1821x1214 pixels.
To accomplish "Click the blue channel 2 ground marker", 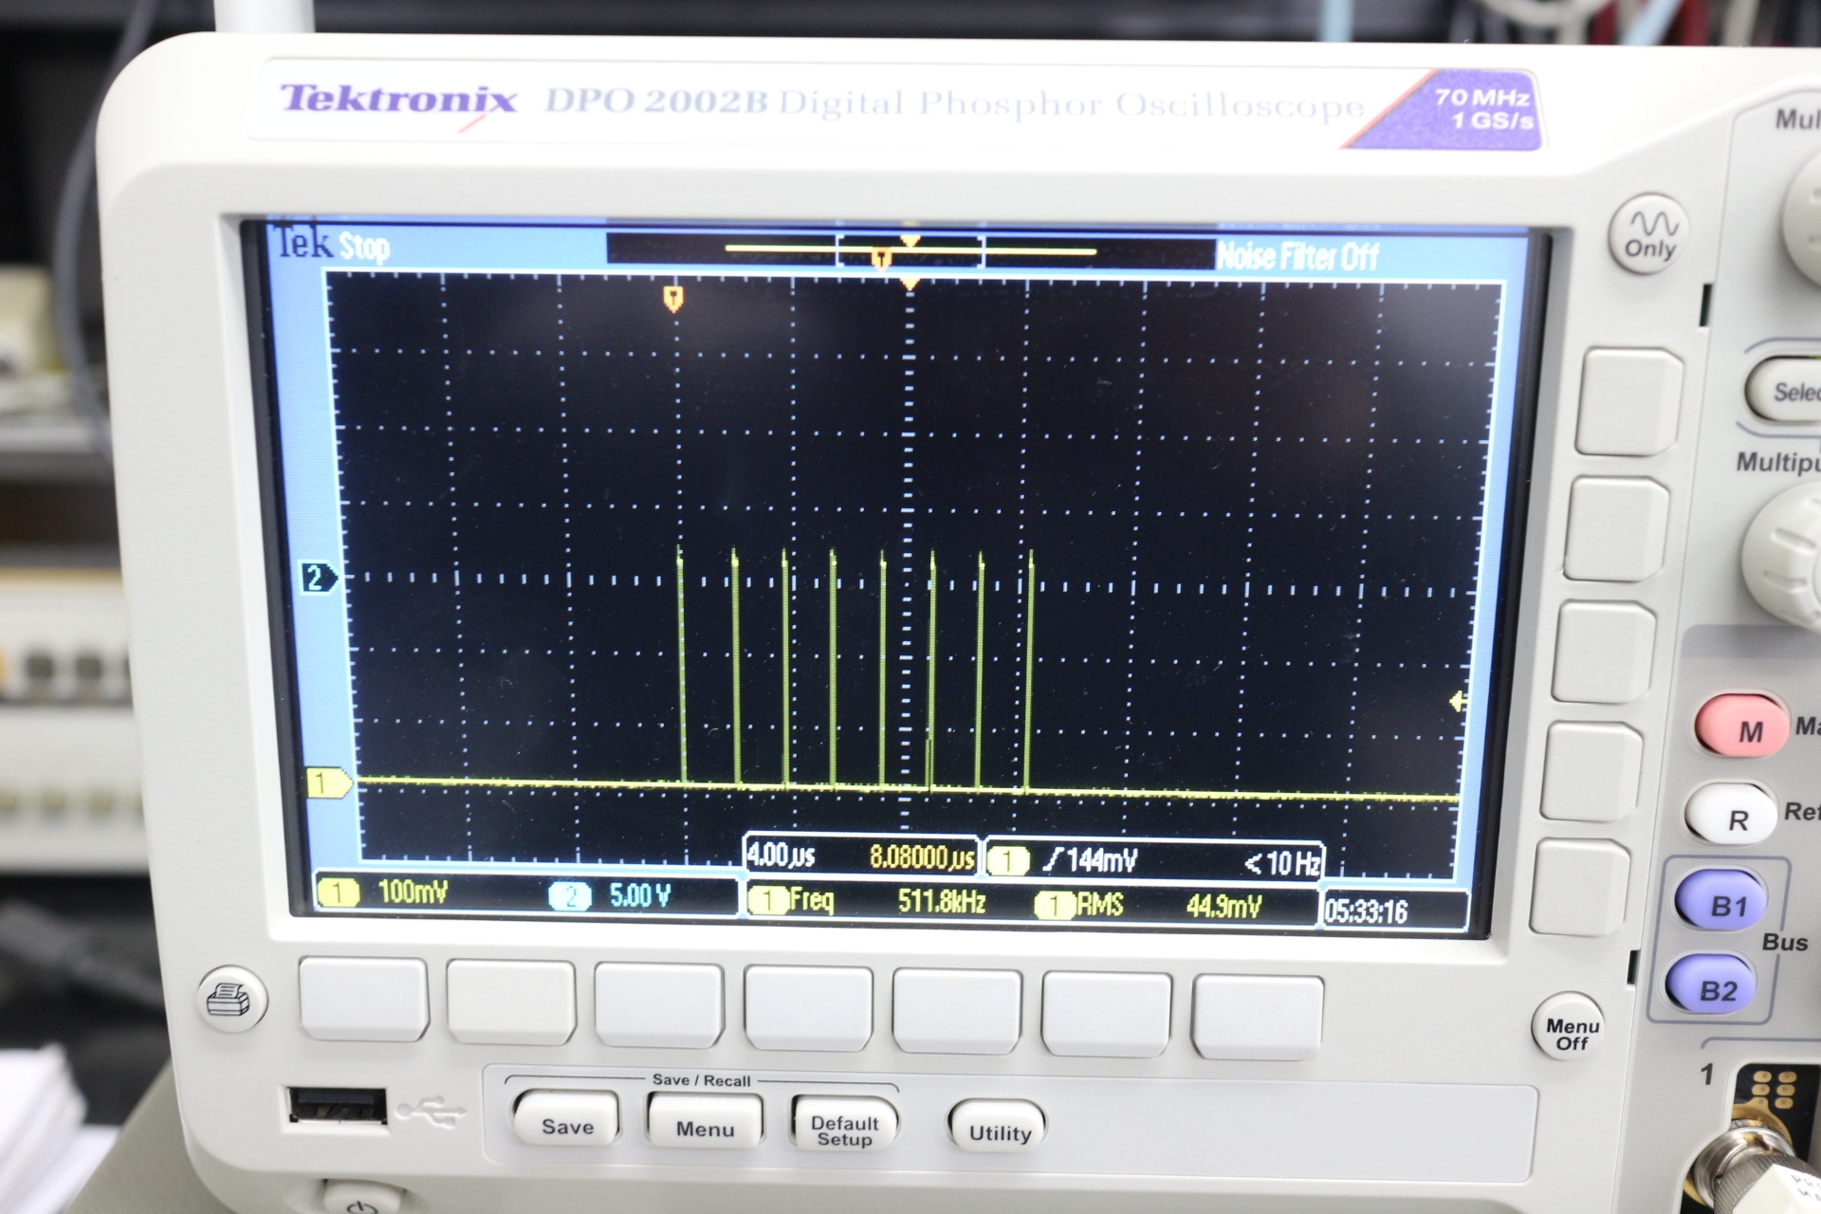I will [x=318, y=577].
